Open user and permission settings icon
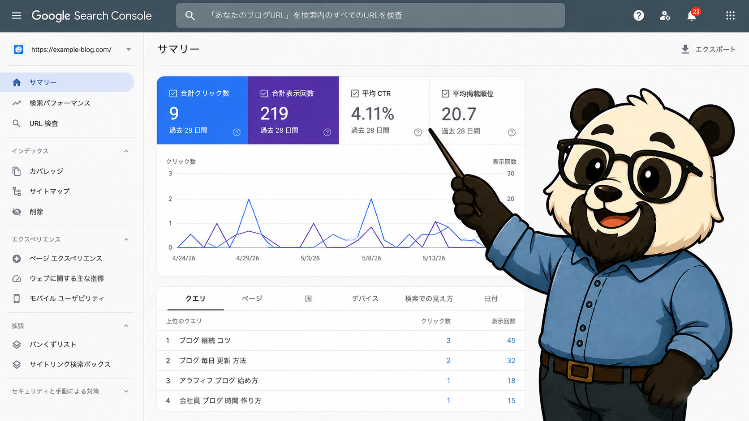 (x=665, y=16)
